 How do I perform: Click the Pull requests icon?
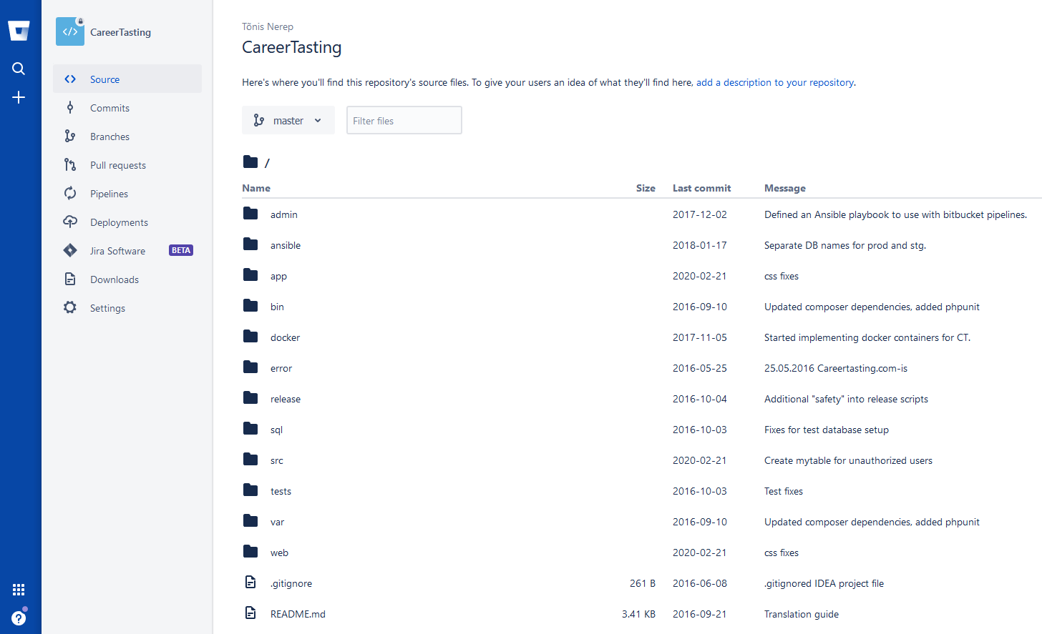[x=70, y=164]
